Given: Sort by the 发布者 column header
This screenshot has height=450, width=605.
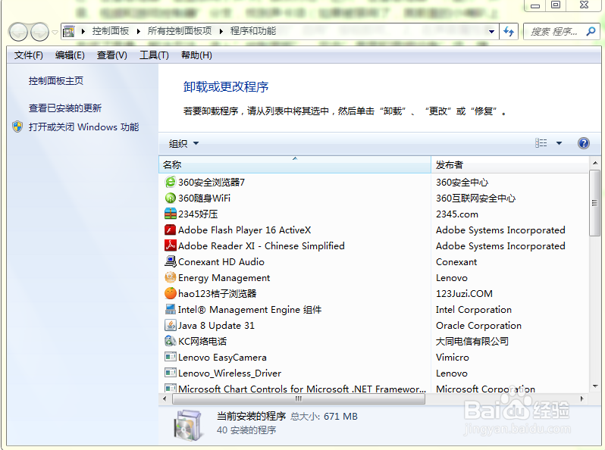Looking at the screenshot, I should [x=510, y=164].
